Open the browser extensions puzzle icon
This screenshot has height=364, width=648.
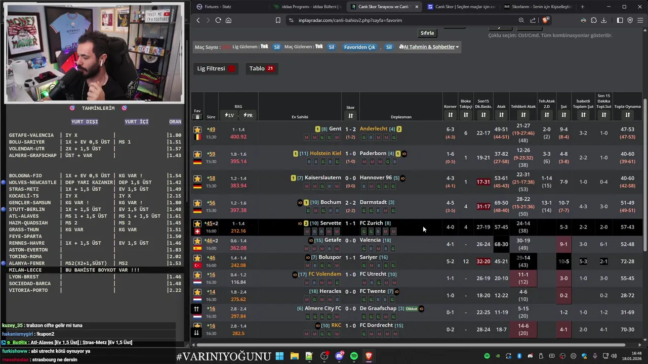pyautogui.click(x=594, y=20)
